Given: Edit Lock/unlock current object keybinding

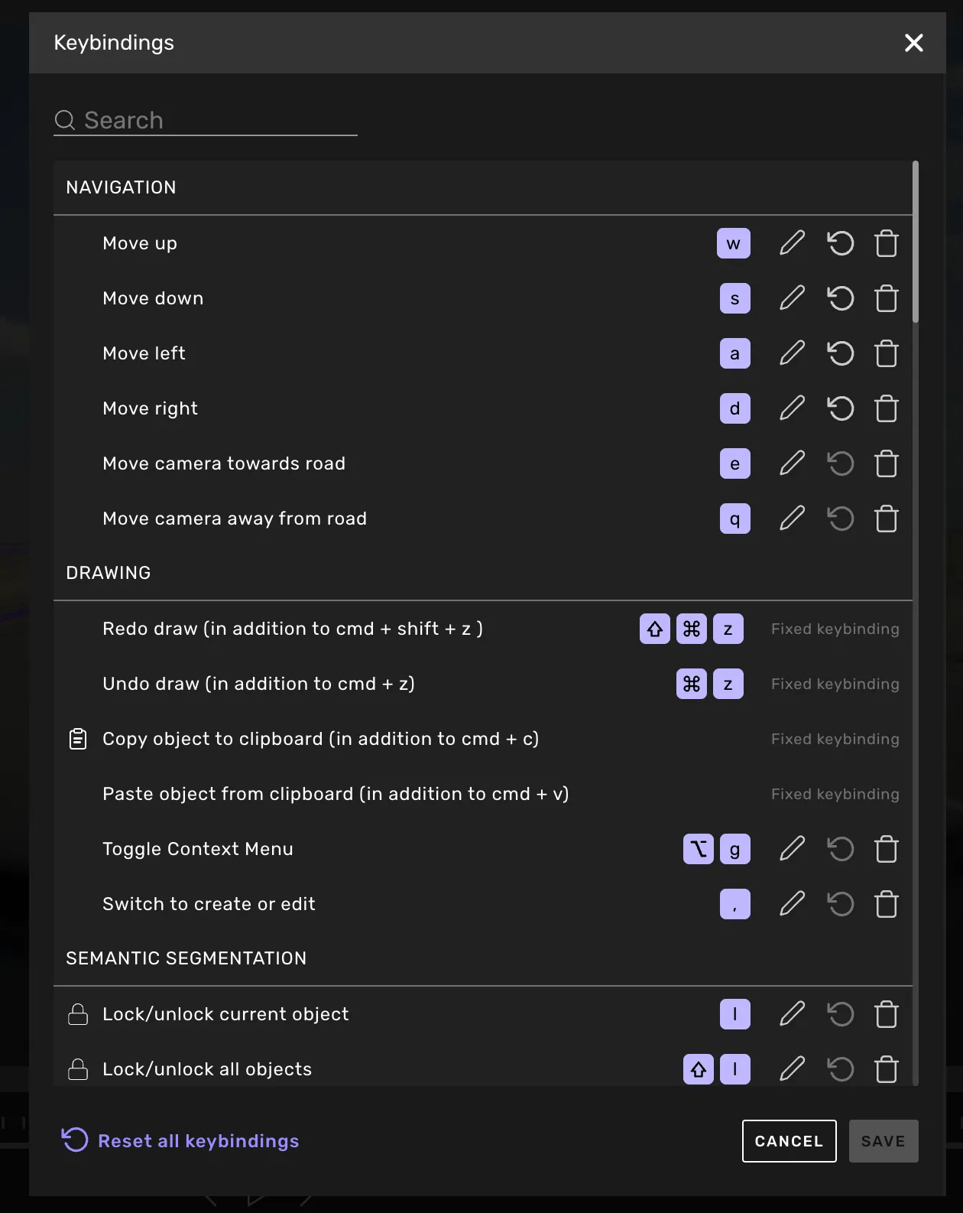Looking at the screenshot, I should [793, 1014].
